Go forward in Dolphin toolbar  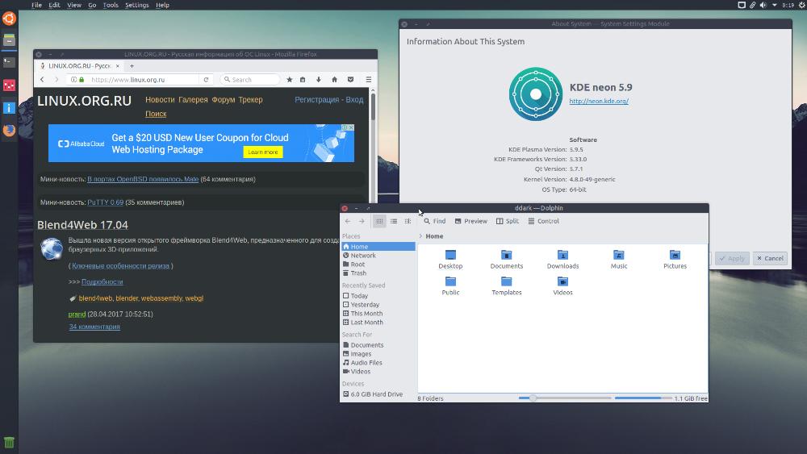pos(362,221)
